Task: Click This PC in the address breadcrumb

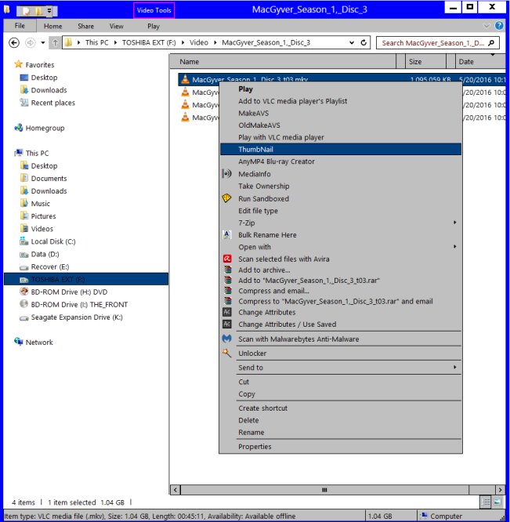Action: 96,42
